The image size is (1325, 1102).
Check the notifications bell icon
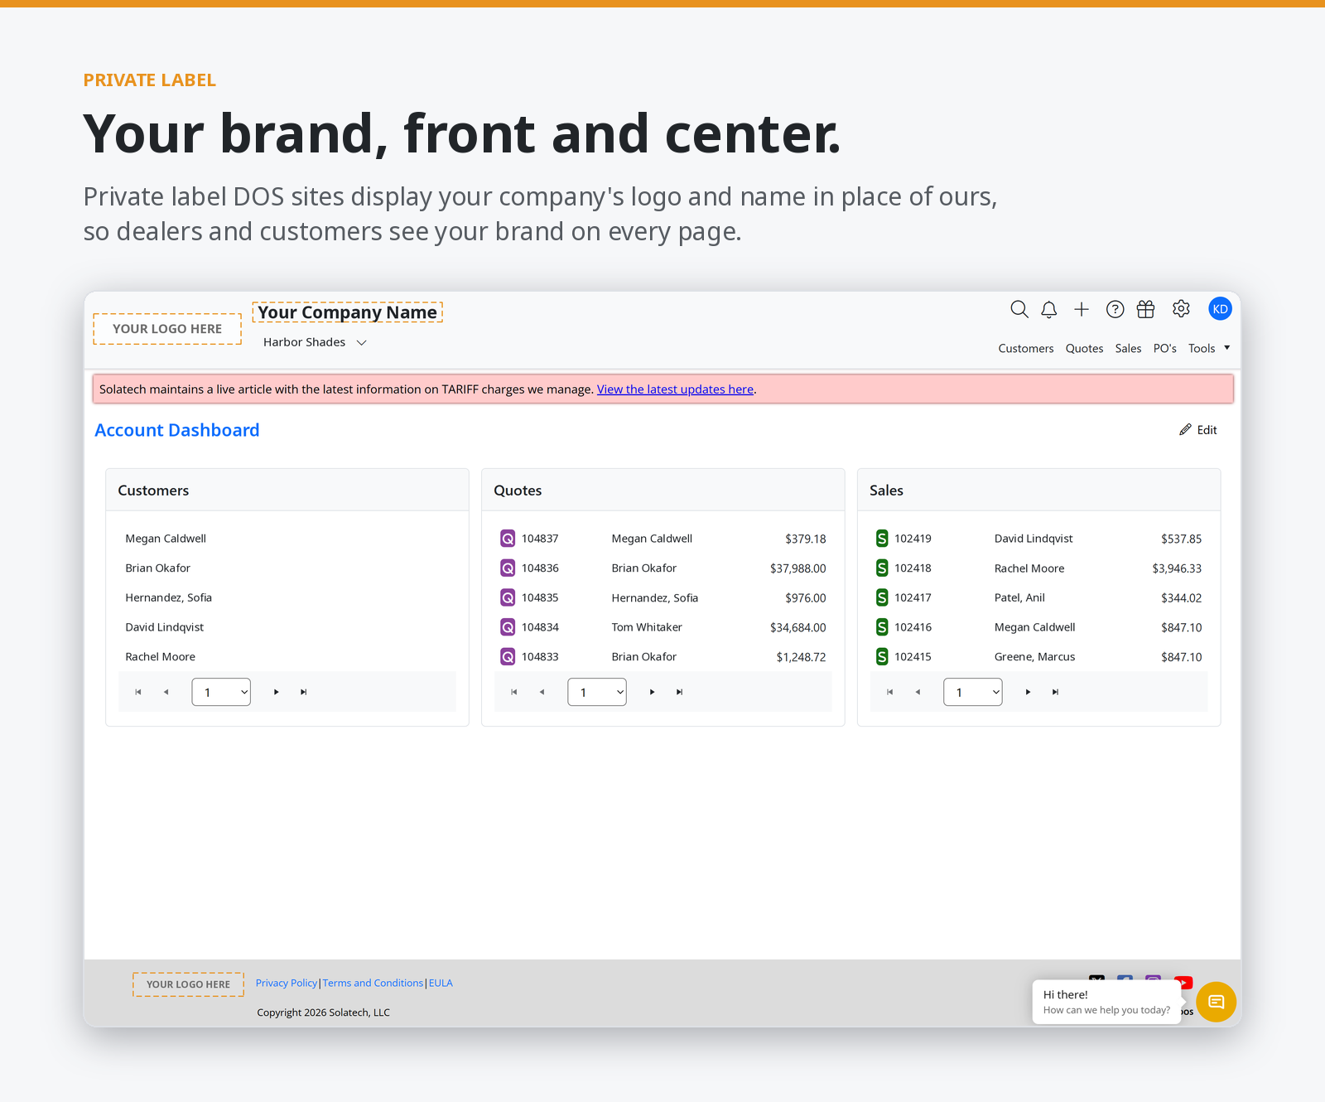click(x=1049, y=310)
